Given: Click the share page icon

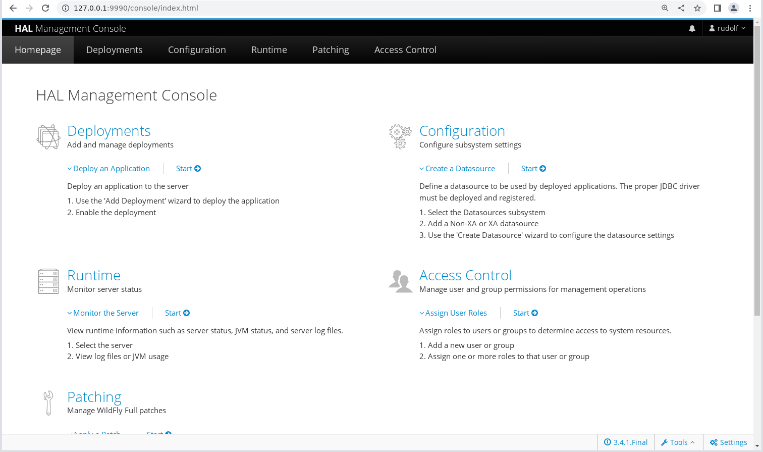Looking at the screenshot, I should 681,8.
